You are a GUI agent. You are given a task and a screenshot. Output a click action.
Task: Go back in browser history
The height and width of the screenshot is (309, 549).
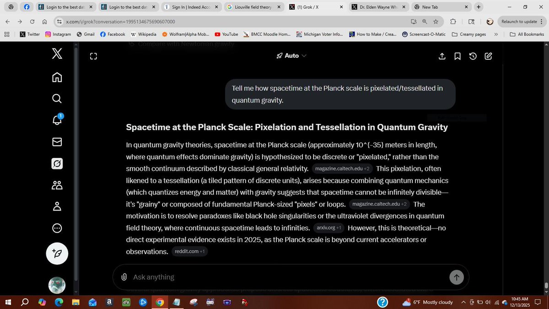tap(8, 22)
